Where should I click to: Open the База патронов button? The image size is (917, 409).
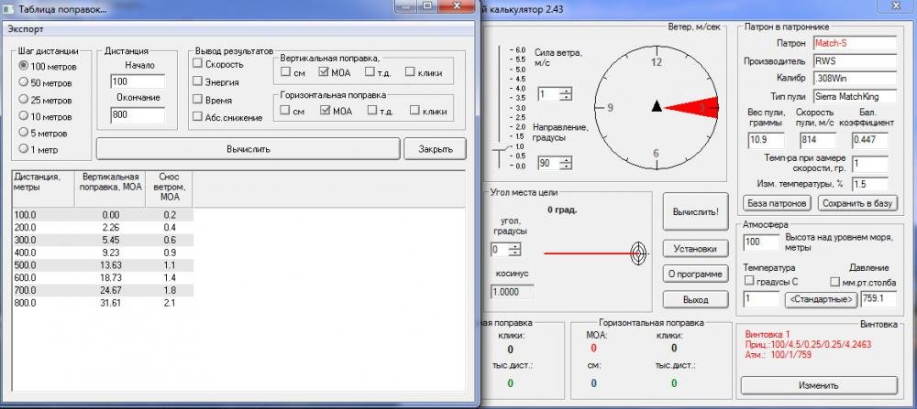point(776,203)
